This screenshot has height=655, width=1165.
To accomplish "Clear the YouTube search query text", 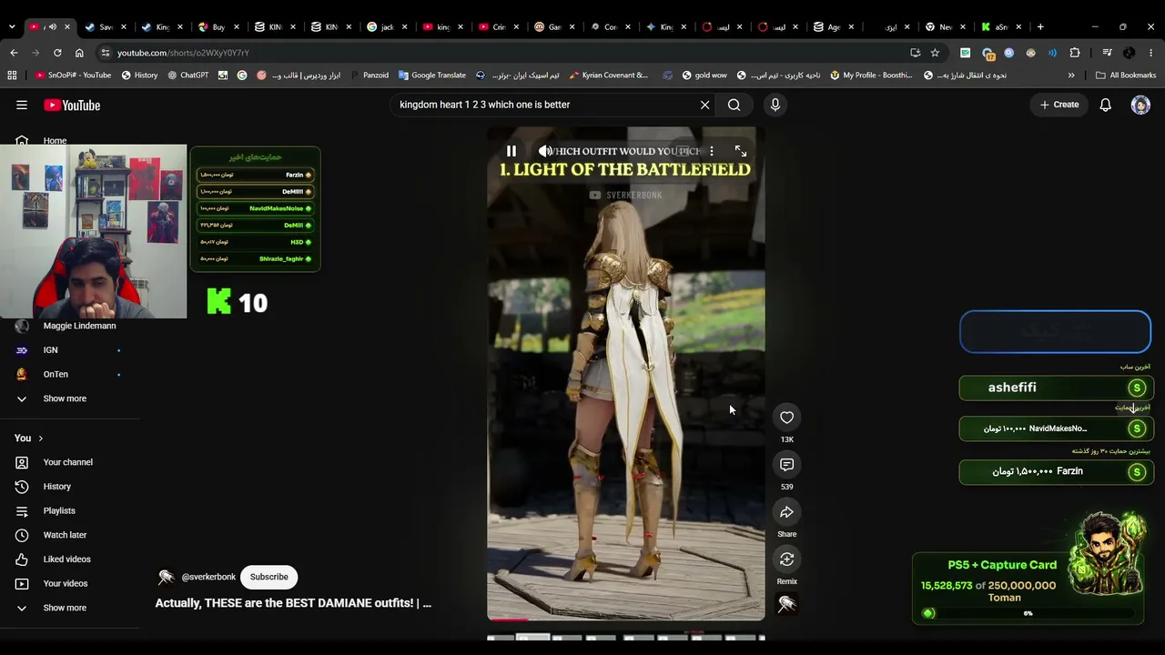I will click(704, 105).
